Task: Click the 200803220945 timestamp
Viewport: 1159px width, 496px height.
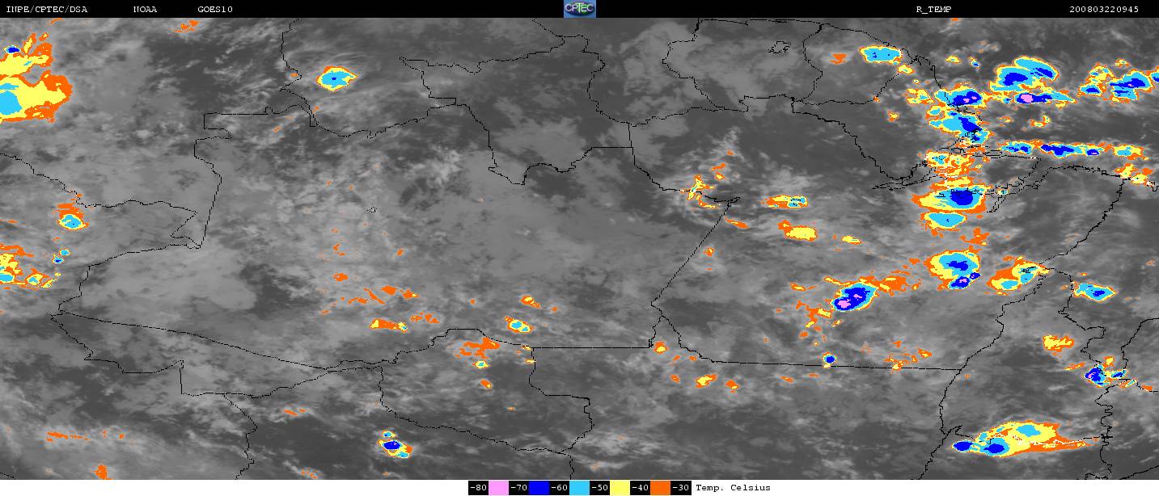Action: 1103,9
